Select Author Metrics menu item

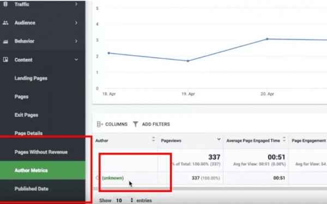click(x=43, y=170)
